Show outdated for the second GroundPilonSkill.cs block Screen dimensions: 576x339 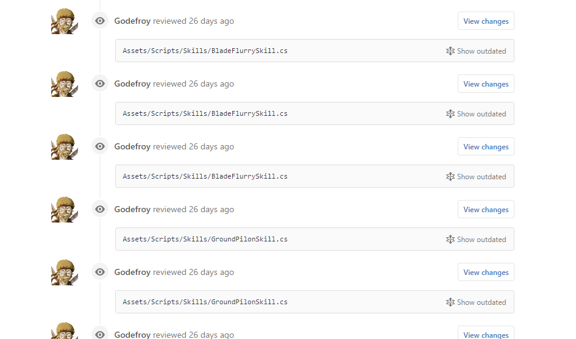point(476,302)
